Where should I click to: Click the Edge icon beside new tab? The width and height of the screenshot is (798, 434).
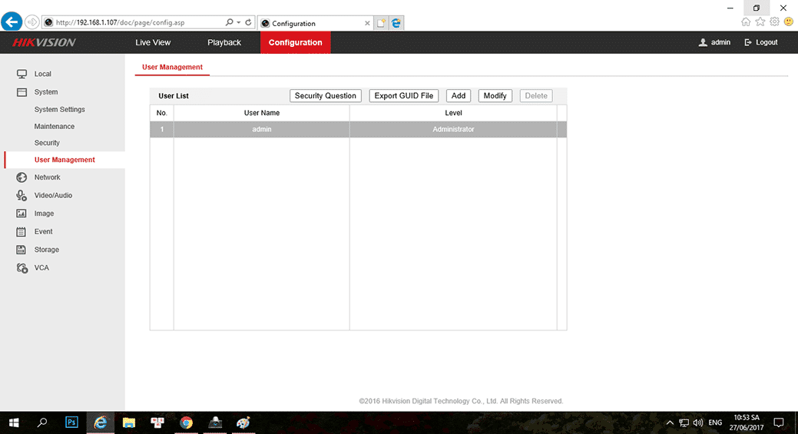(x=396, y=23)
